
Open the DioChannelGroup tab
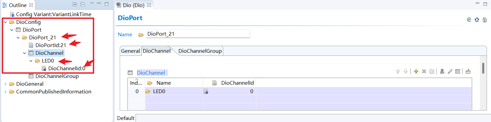200,51
